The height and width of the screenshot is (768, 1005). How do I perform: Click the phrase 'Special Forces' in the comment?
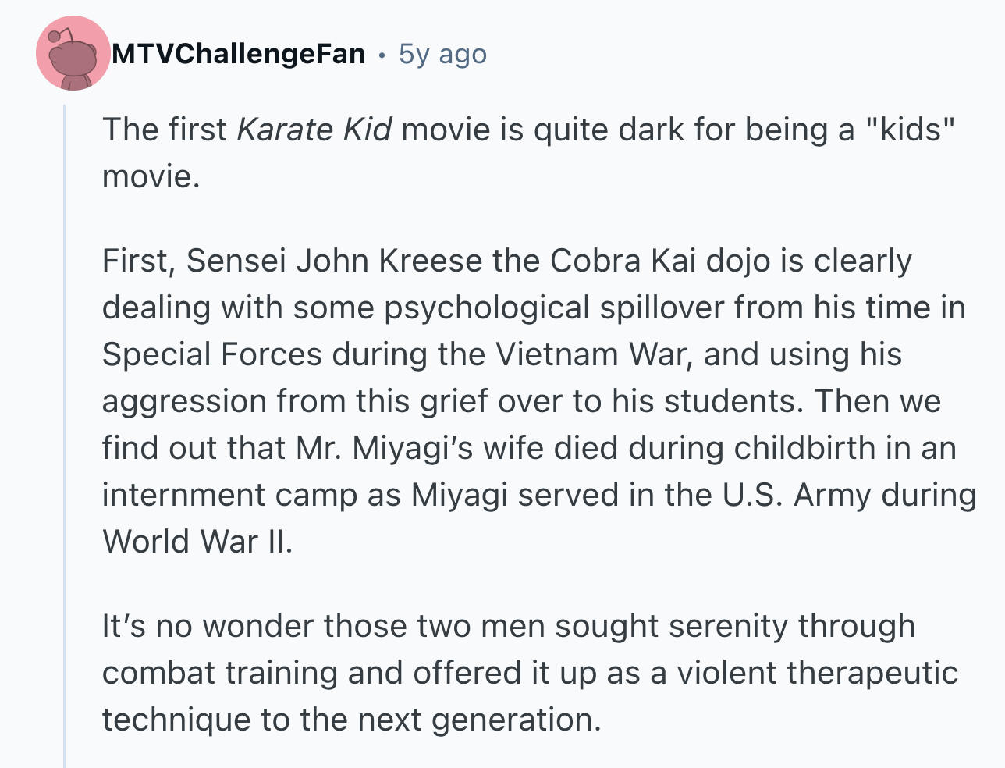[212, 354]
